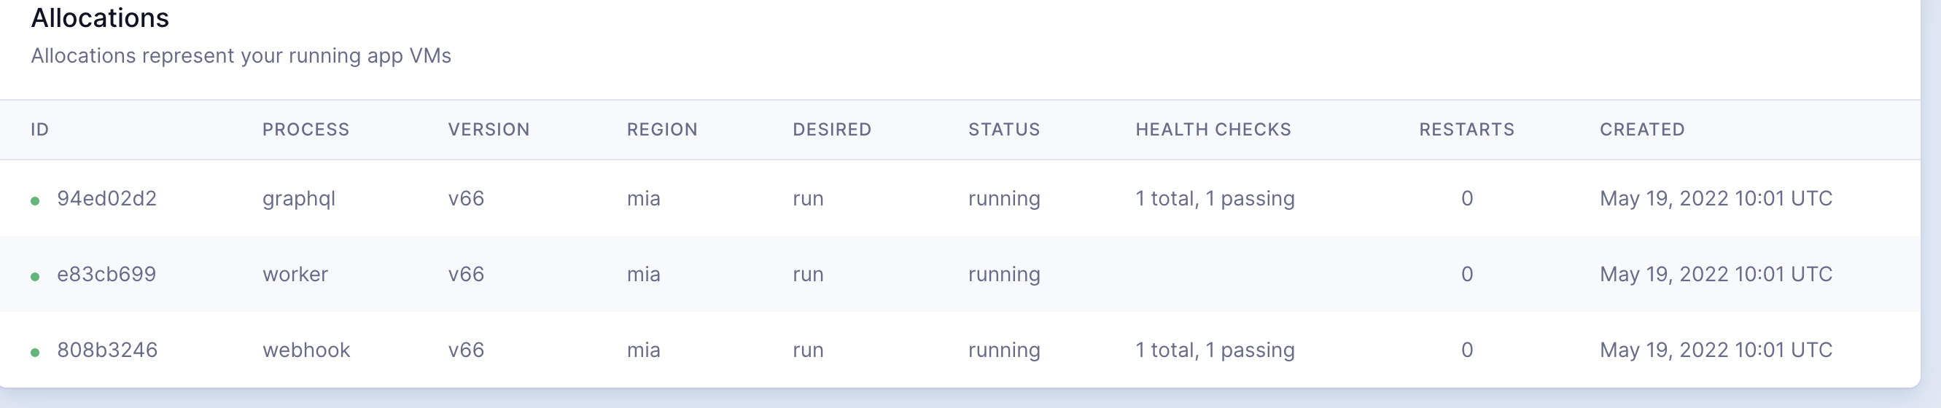Click the VERSION column header
Screen dimensions: 1941x408
[x=489, y=130]
